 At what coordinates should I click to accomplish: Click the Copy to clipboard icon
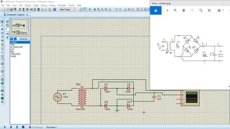coord(129,10)
